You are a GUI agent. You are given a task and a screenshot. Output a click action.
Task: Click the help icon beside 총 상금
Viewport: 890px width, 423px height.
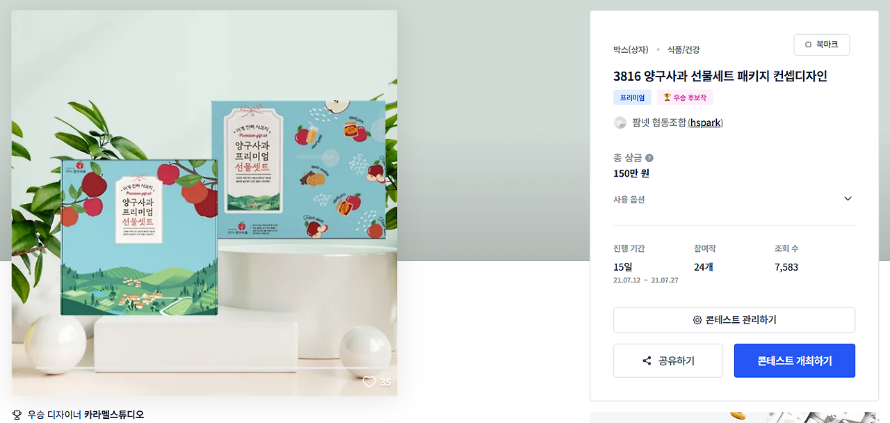click(649, 158)
